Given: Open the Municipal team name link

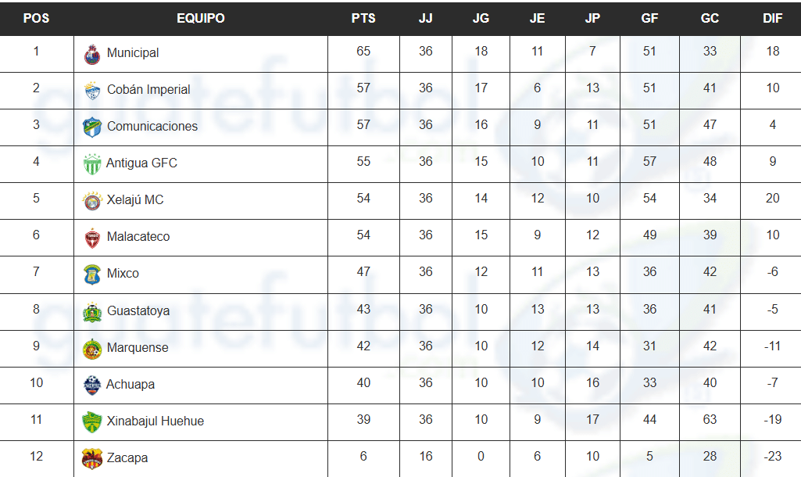Looking at the screenshot, I should 133,52.
